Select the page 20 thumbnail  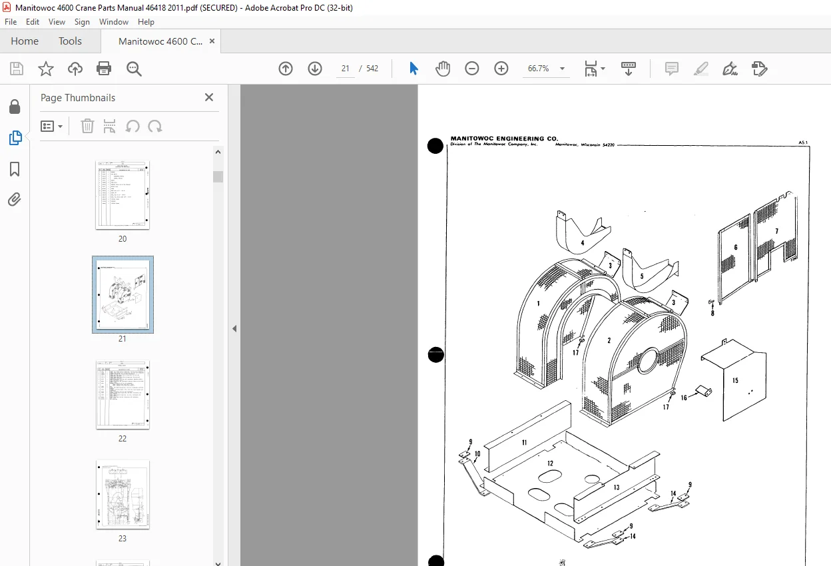point(123,195)
